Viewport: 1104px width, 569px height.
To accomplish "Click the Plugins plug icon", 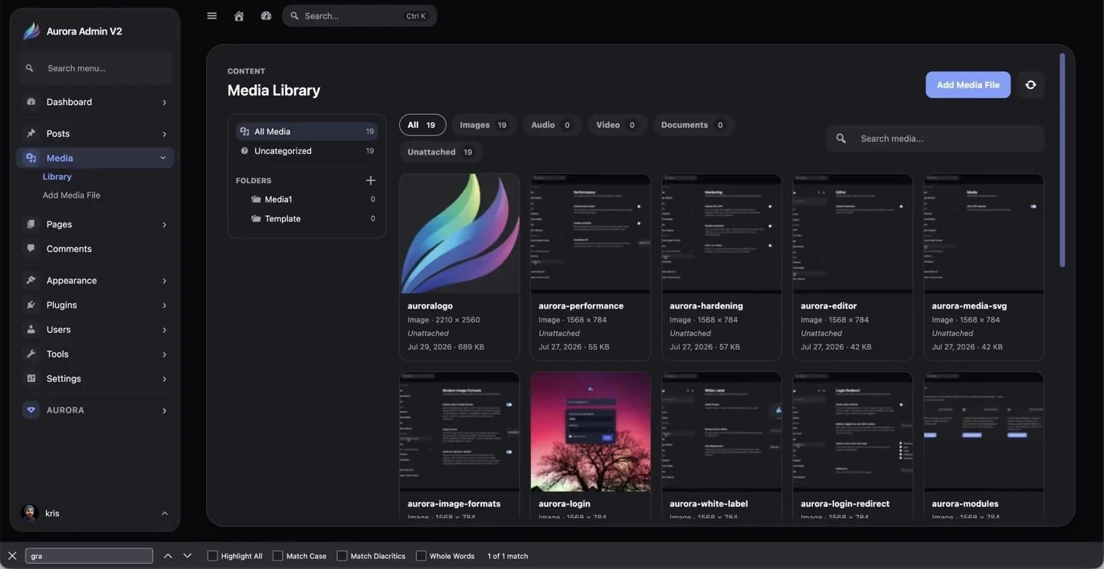I will tap(31, 305).
